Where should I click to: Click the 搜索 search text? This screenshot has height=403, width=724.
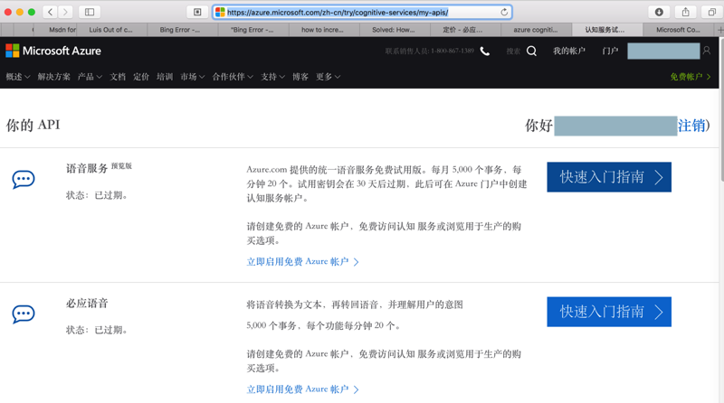point(513,52)
